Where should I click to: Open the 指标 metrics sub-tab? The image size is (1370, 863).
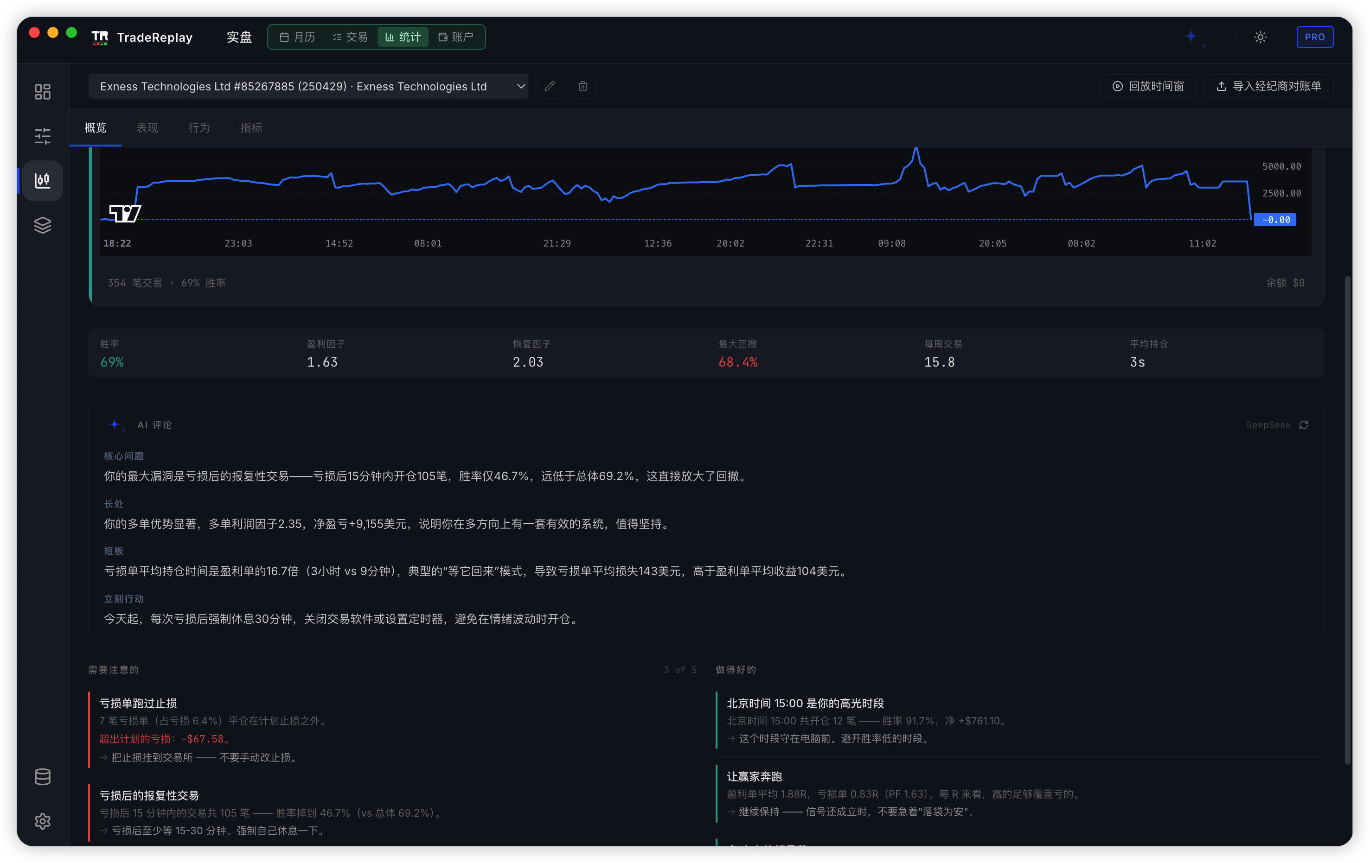pyautogui.click(x=251, y=128)
